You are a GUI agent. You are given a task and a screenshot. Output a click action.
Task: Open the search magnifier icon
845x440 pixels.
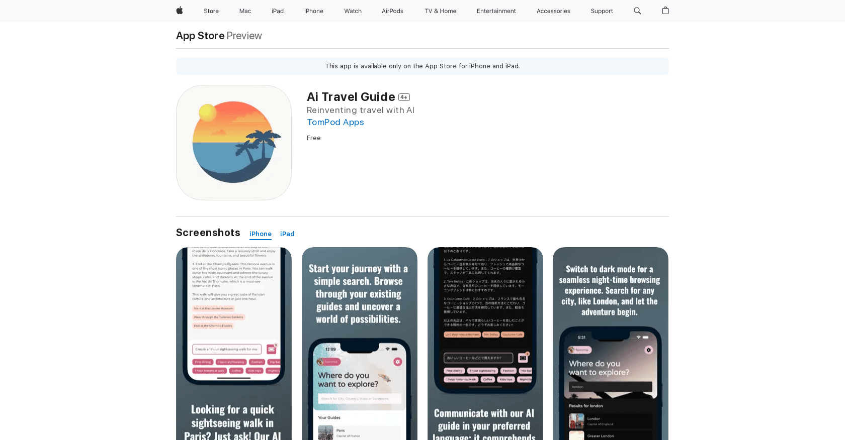coord(637,11)
